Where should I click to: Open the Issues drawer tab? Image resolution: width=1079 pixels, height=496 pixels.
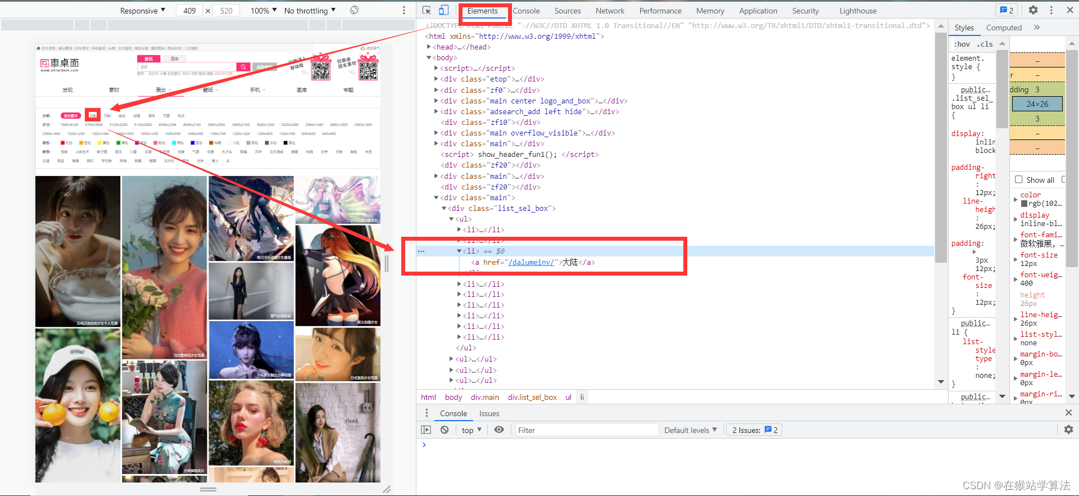point(489,413)
